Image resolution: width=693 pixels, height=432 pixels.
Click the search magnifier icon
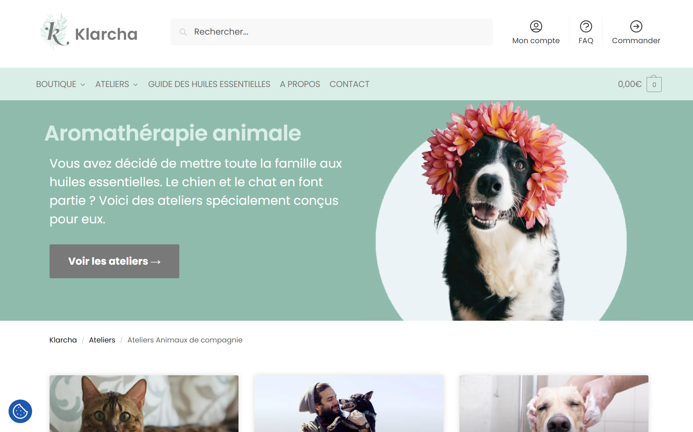pos(183,32)
